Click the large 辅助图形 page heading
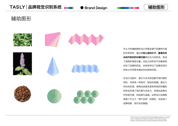This screenshot has height=126, width=178. click(21, 19)
